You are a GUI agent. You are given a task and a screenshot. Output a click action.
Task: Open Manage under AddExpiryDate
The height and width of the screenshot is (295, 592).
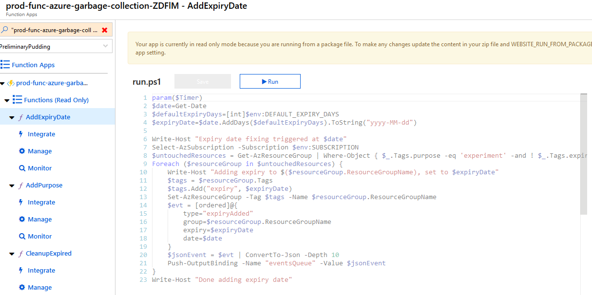[40, 151]
